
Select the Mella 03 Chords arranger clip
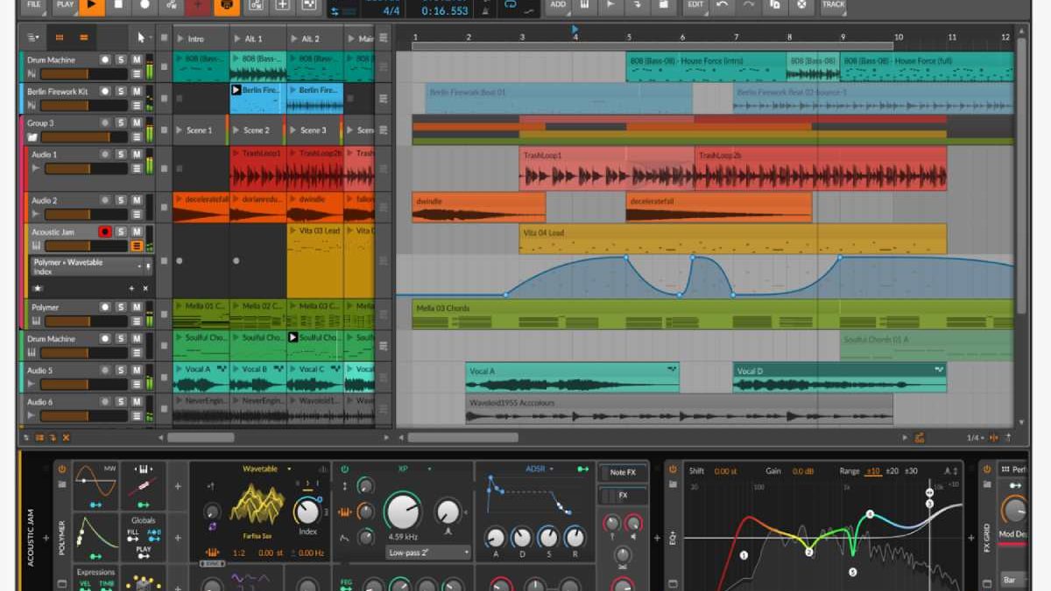pyautogui.click(x=712, y=314)
